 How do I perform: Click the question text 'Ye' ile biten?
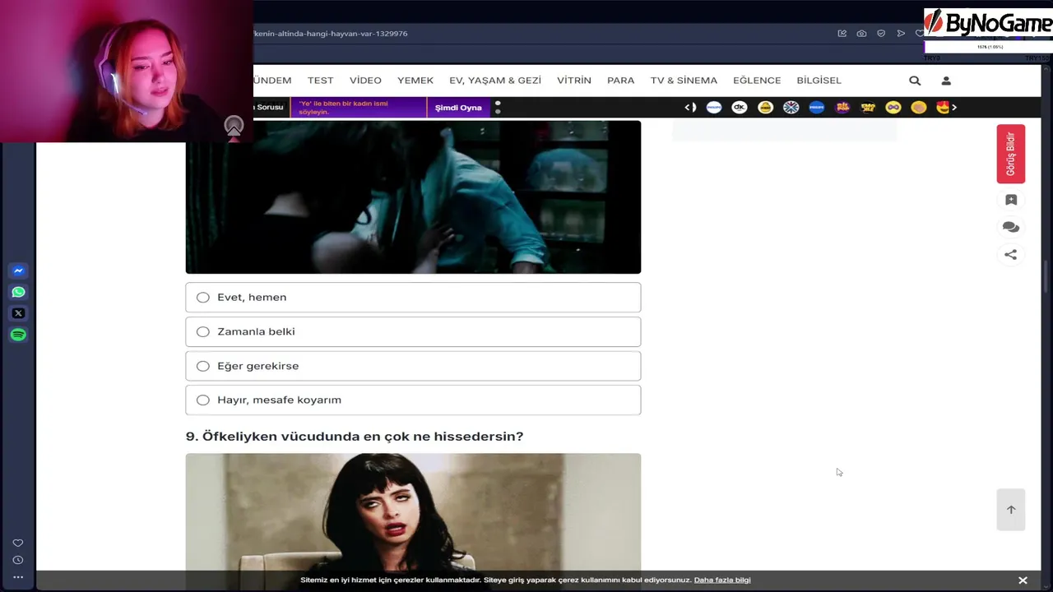click(x=343, y=108)
